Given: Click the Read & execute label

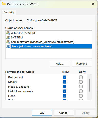Looking at the screenshot, I should click(x=19, y=87).
